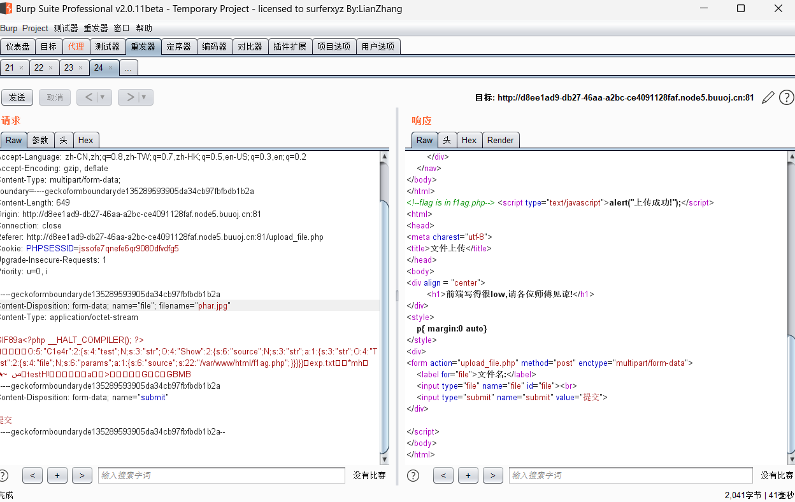This screenshot has width=795, height=502.
Task: Open the 帮助 menu
Action: pos(144,28)
